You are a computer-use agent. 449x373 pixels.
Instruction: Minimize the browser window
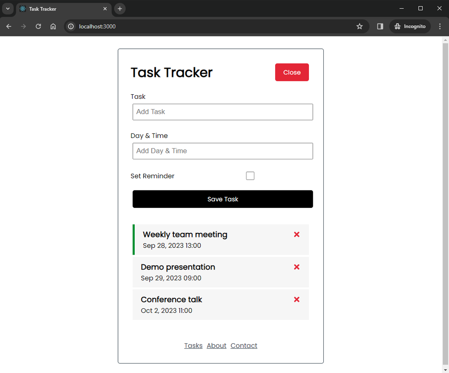pyautogui.click(x=401, y=9)
